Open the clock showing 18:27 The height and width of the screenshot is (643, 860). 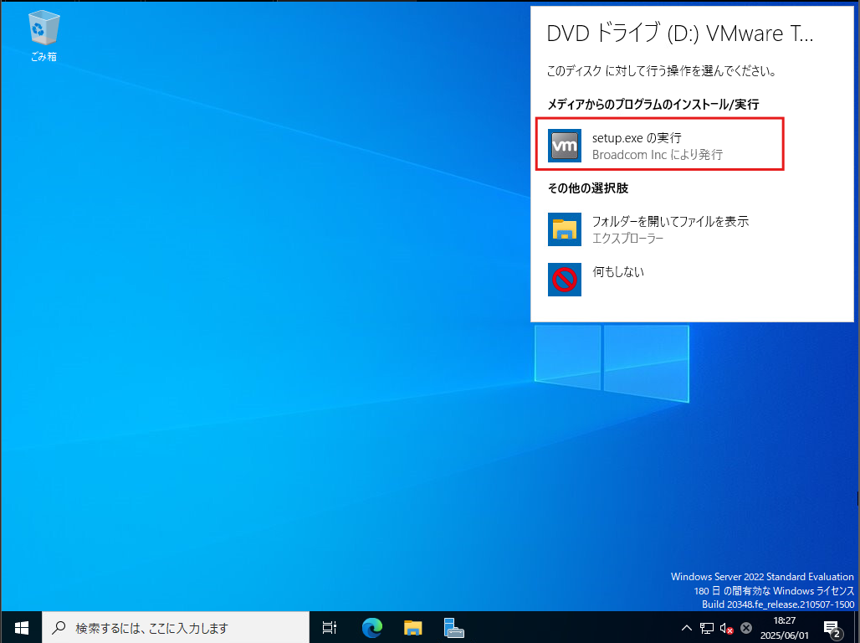[x=785, y=628]
